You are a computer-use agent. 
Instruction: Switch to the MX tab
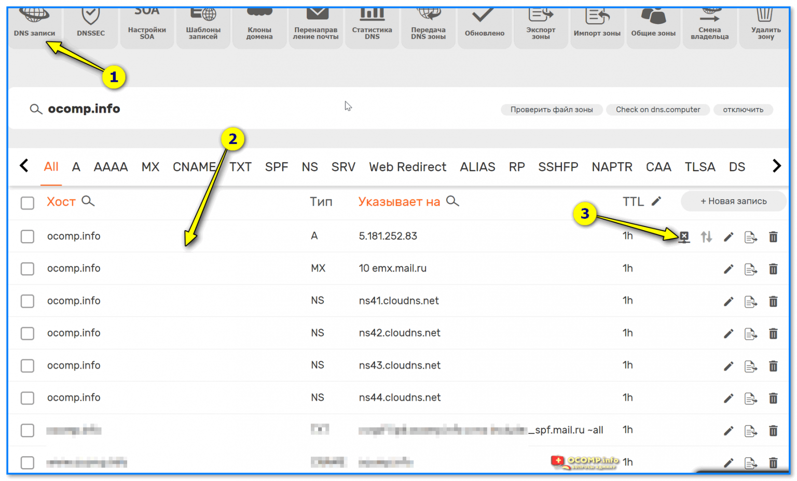[x=150, y=167]
